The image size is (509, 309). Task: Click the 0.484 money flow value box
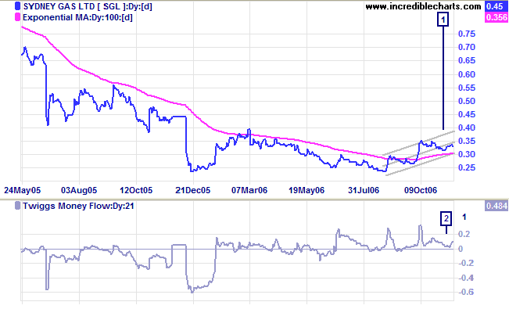[x=496, y=206]
